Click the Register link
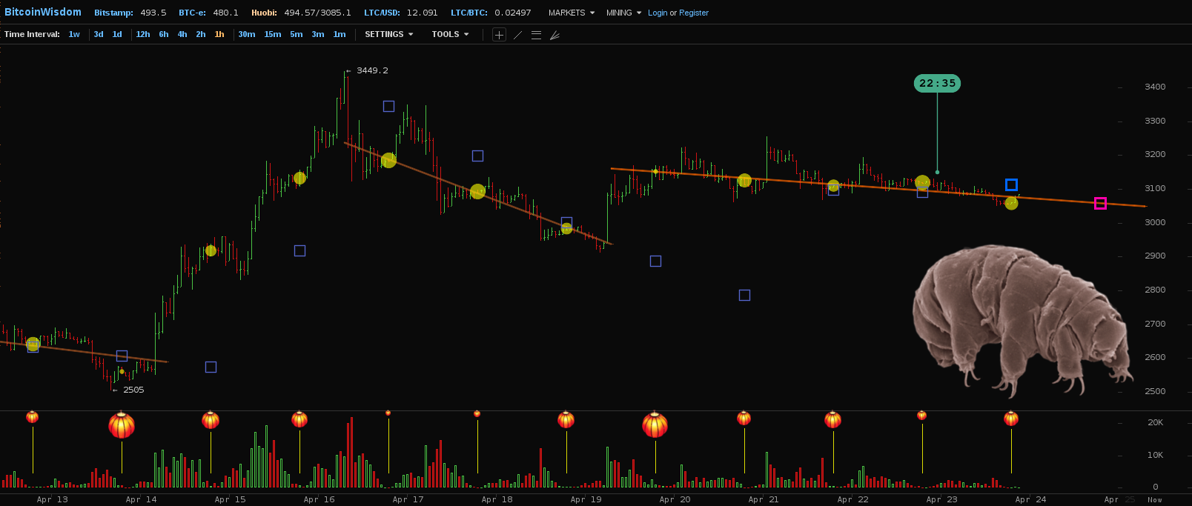This screenshot has width=1192, height=506. pos(694,13)
